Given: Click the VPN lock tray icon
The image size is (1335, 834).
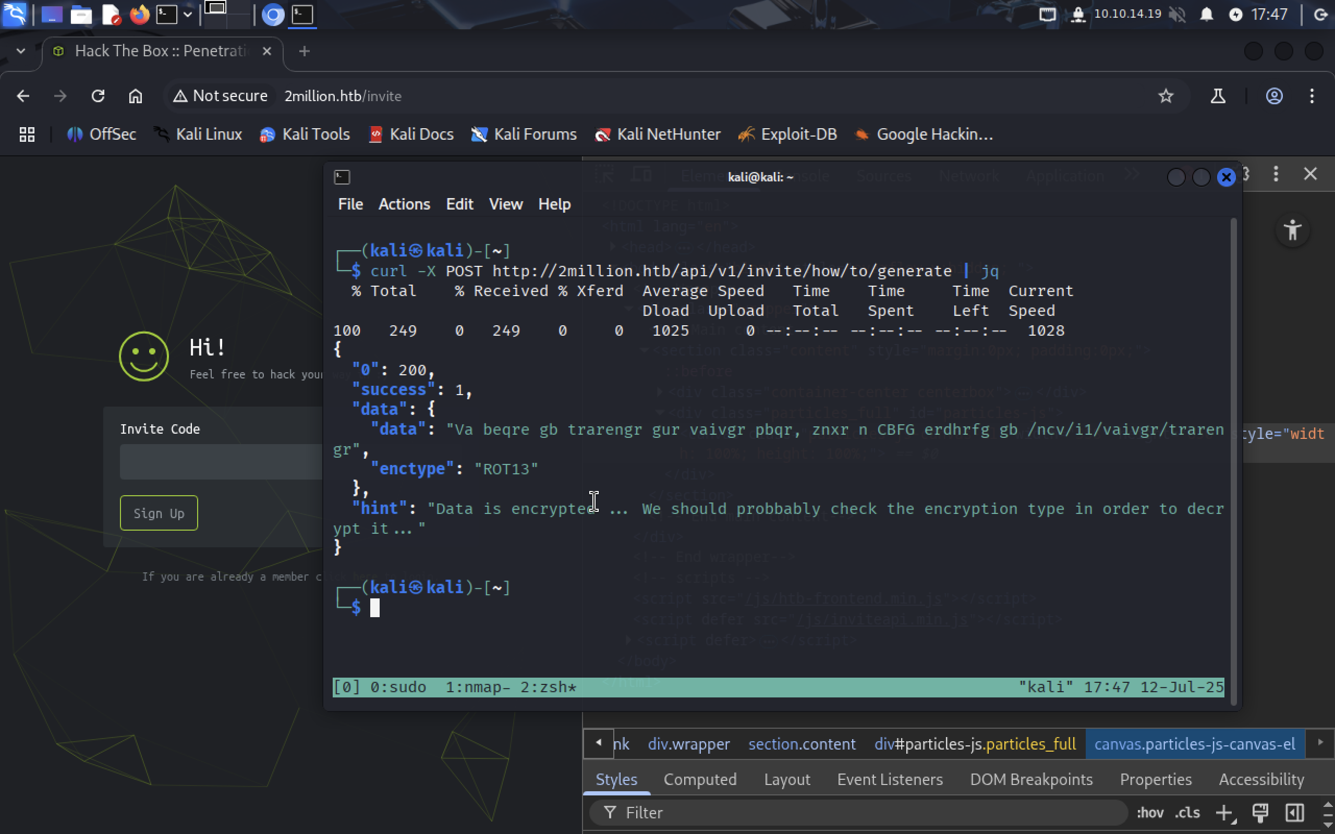Looking at the screenshot, I should pos(1077,15).
